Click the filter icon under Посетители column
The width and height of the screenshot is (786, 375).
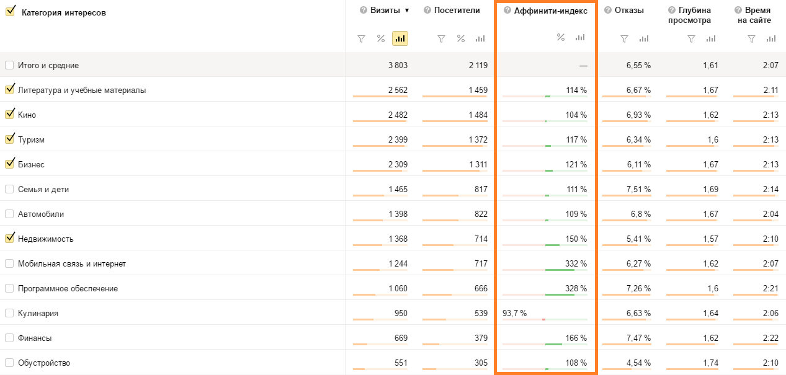click(441, 38)
